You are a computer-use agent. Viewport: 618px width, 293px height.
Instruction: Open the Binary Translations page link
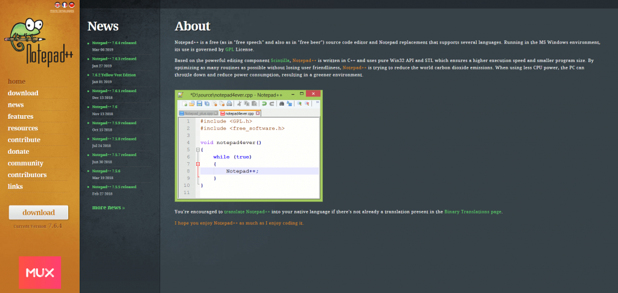pyautogui.click(x=473, y=212)
